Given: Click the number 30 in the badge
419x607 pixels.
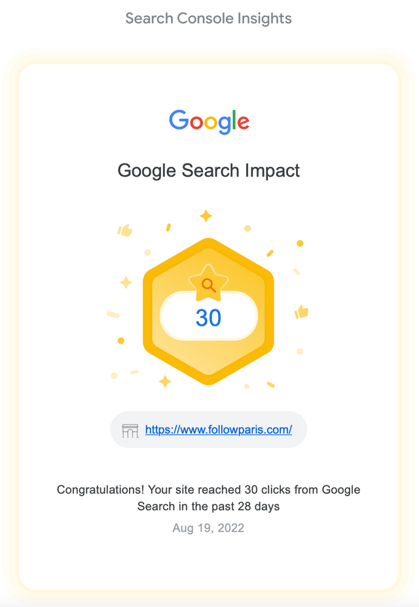Looking at the screenshot, I should [209, 318].
